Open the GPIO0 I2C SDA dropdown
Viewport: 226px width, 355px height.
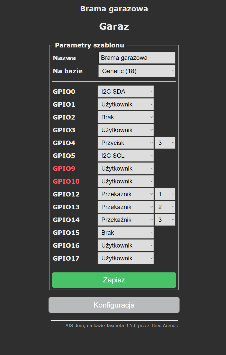126,92
